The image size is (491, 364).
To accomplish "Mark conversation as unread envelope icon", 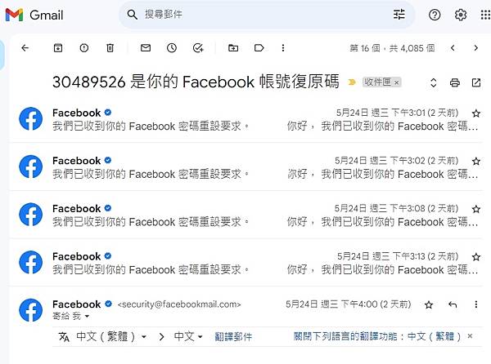I will (x=146, y=48).
